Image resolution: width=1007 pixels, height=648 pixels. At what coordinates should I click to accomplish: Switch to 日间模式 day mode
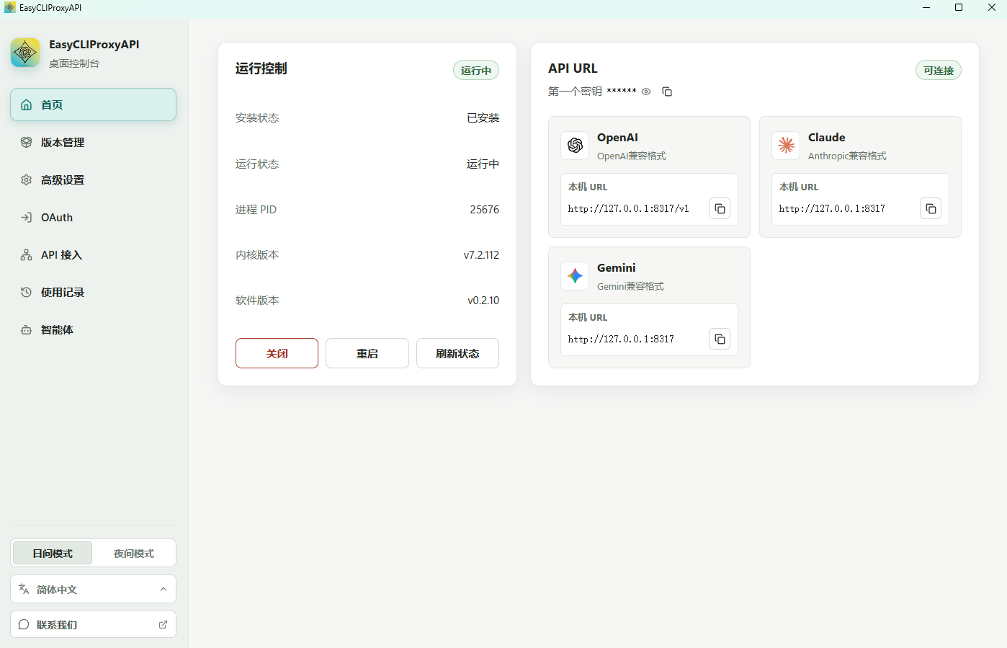pyautogui.click(x=53, y=553)
